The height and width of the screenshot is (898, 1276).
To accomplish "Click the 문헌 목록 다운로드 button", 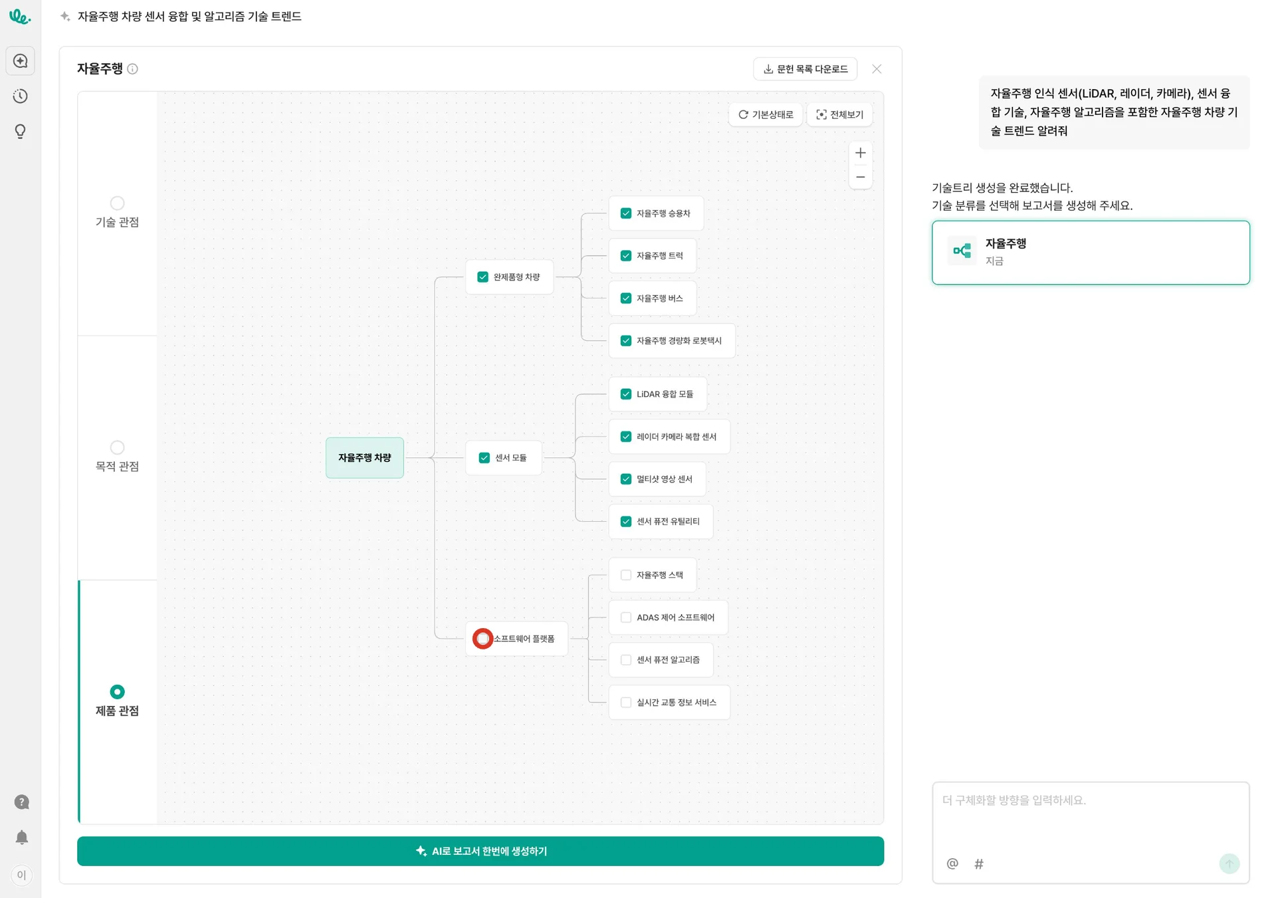I will pos(805,69).
